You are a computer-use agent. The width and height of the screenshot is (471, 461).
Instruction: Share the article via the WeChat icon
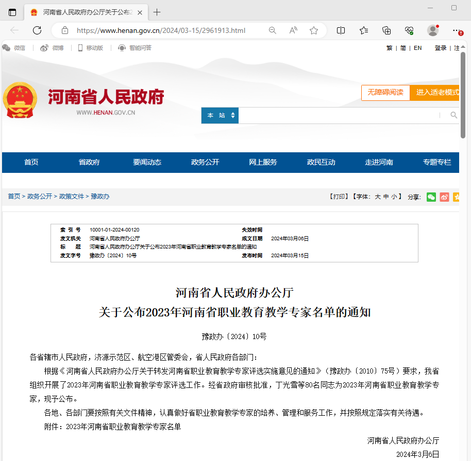tap(431, 197)
